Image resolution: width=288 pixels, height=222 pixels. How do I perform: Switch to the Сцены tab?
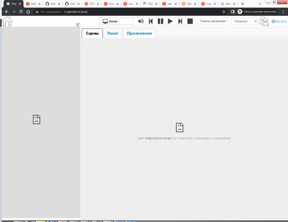pos(92,34)
